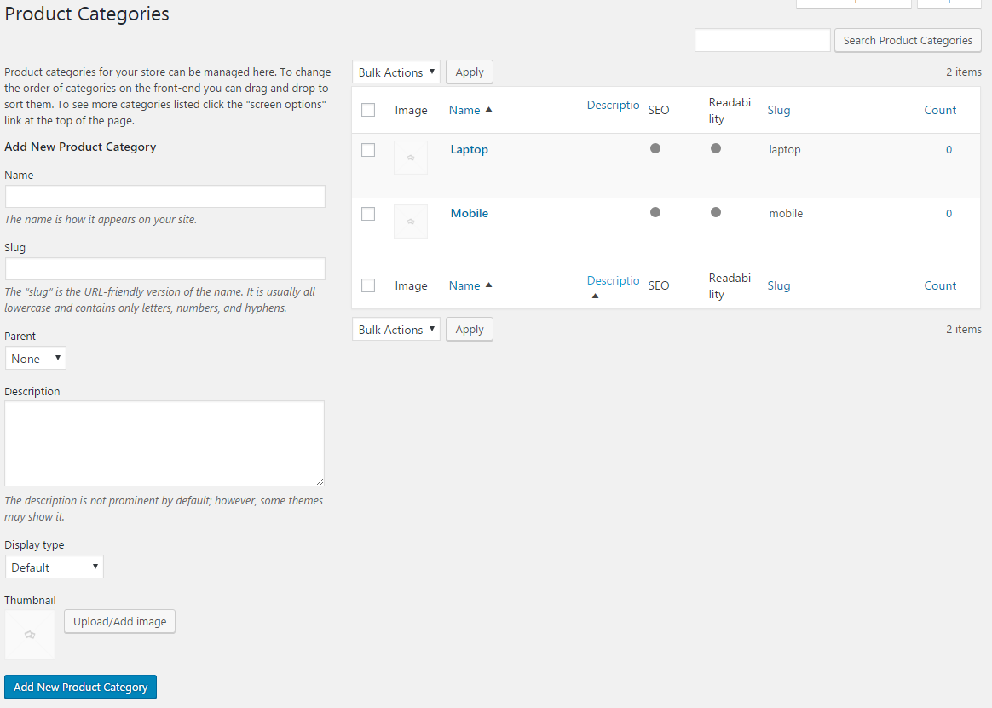Tick the checkbox for the Mobile row
Screen dimensions: 992x708
coord(368,214)
